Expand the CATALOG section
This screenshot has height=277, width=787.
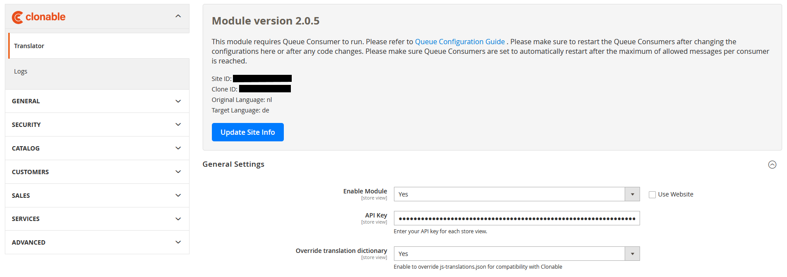(x=97, y=148)
